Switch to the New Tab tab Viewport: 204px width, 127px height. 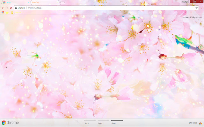[x=45, y=3]
